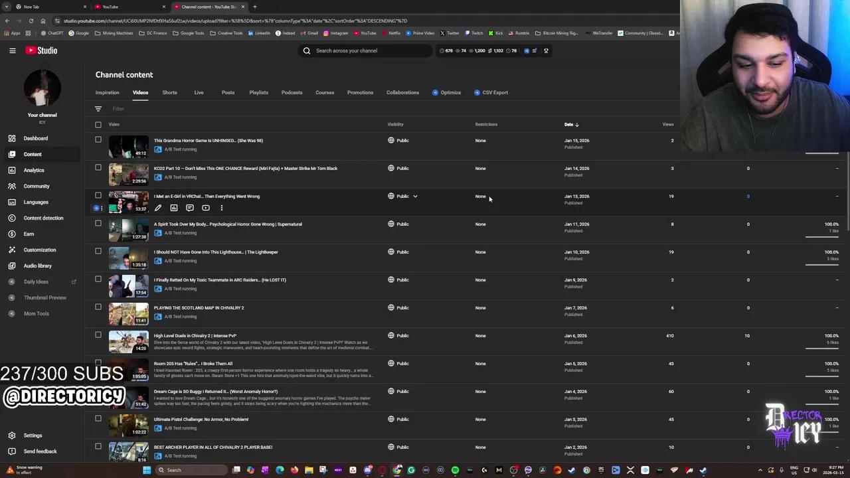Tick the select-all checkbox in the table header
The width and height of the screenshot is (850, 478).
tap(98, 124)
